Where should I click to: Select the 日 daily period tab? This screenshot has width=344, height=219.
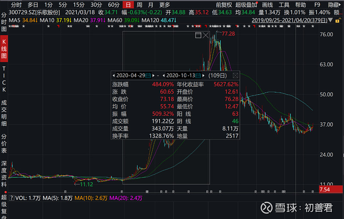(x=128, y=5)
